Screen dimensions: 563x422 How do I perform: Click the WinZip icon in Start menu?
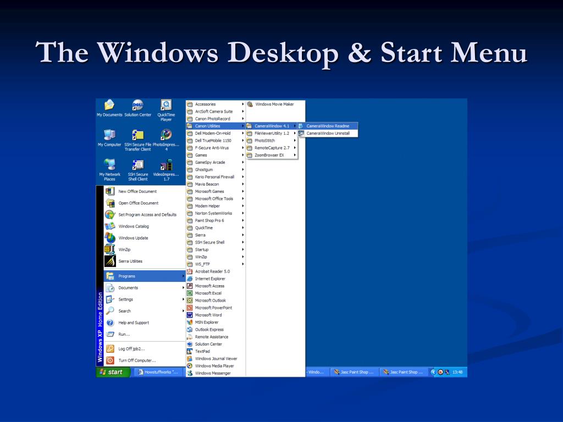(x=110, y=249)
